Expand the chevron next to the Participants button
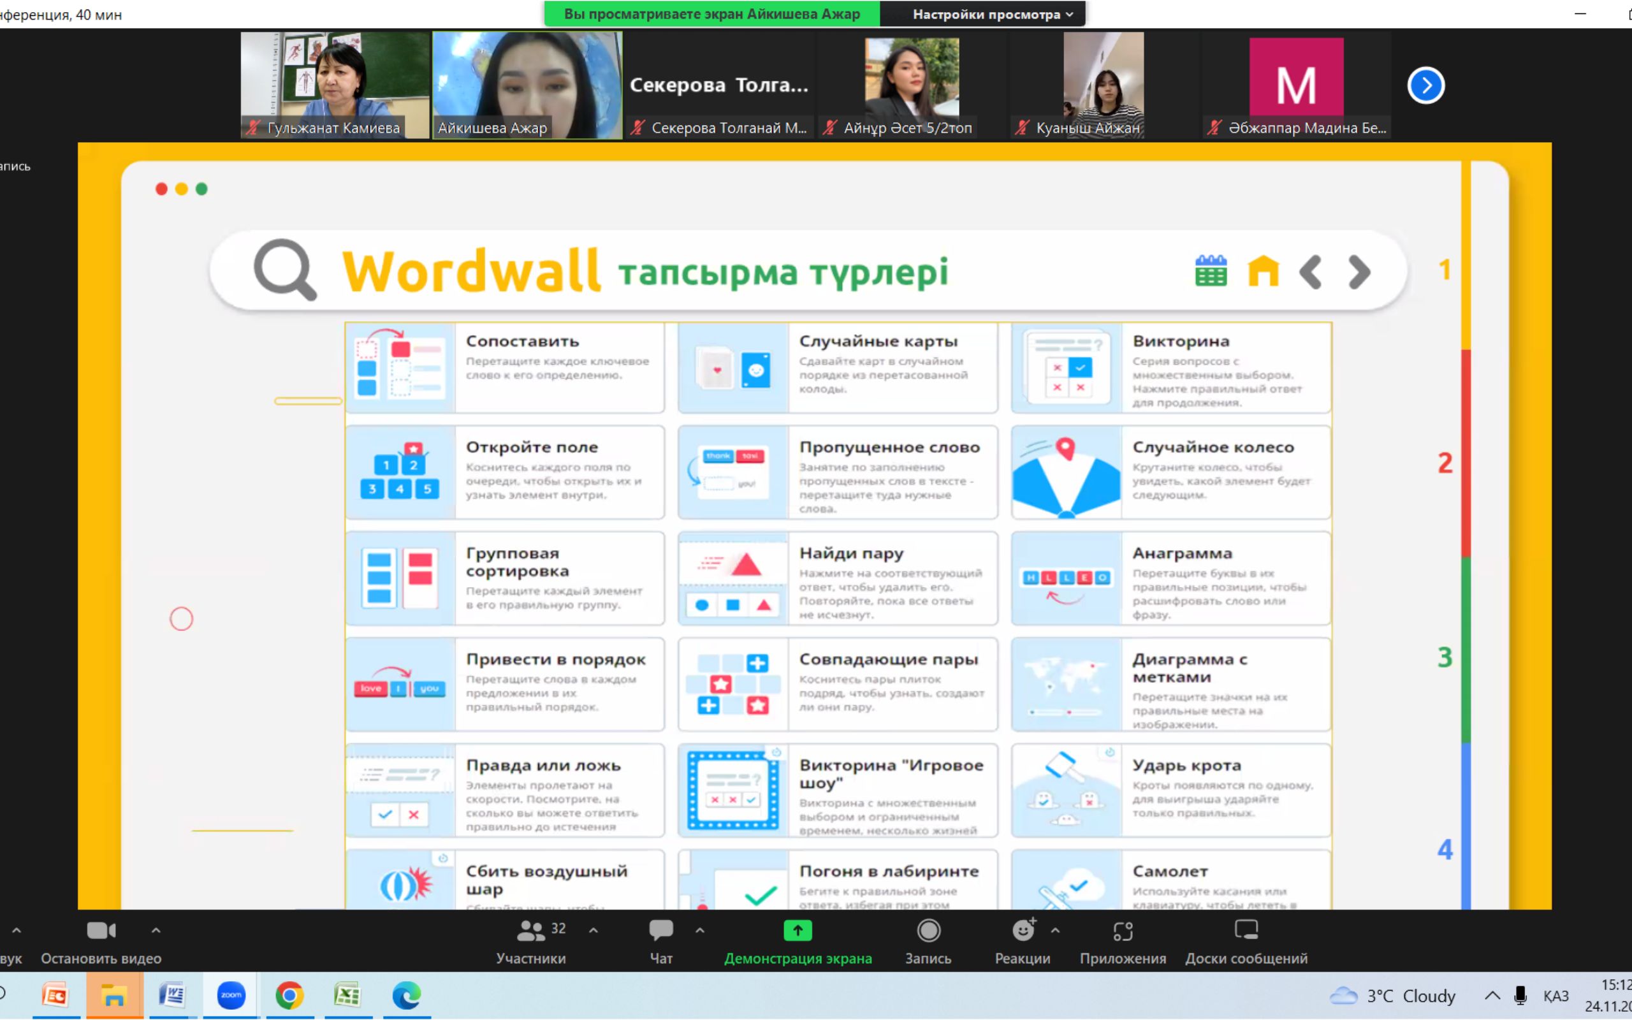Image resolution: width=1632 pixels, height=1020 pixels. (594, 930)
